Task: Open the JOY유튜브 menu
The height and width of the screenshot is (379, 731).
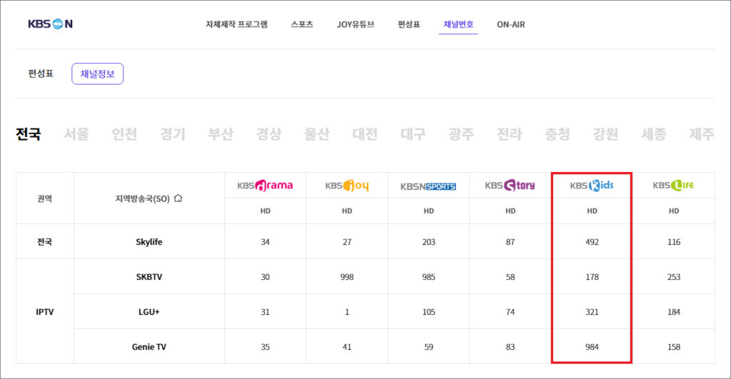Action: [x=356, y=24]
